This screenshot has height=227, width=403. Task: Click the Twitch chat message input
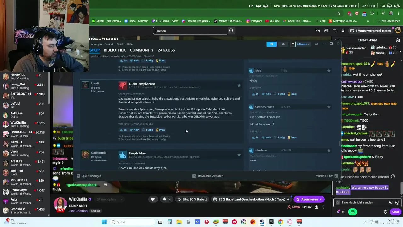362,202
